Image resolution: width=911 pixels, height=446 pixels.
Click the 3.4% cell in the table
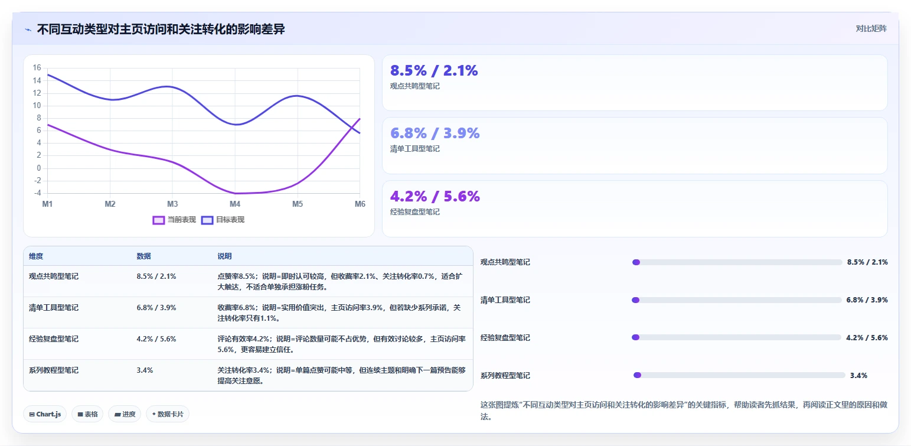pyautogui.click(x=145, y=370)
